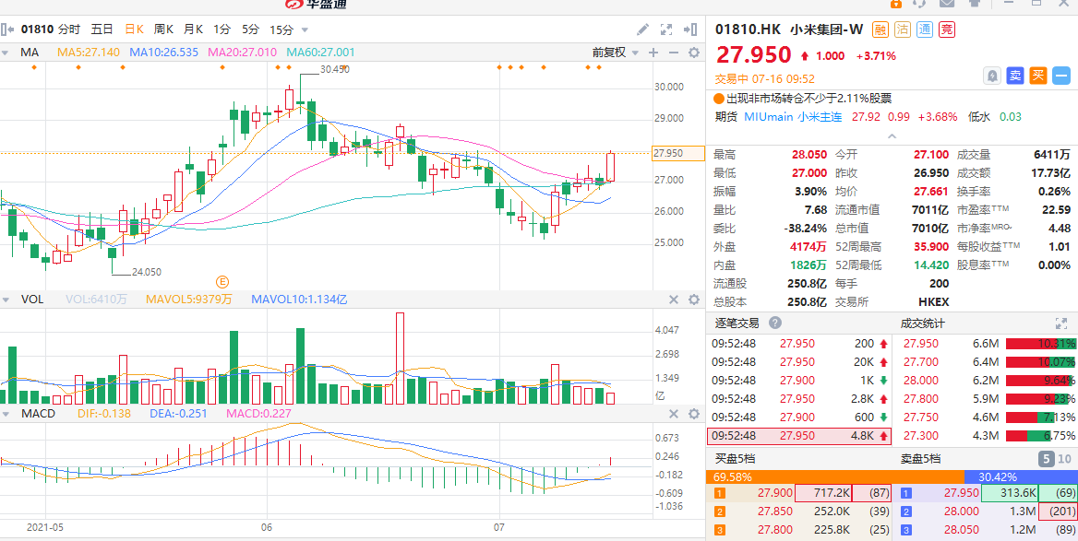The width and height of the screenshot is (1078, 541).
Task: Open the MACD panel settings gear
Action: [x=694, y=414]
